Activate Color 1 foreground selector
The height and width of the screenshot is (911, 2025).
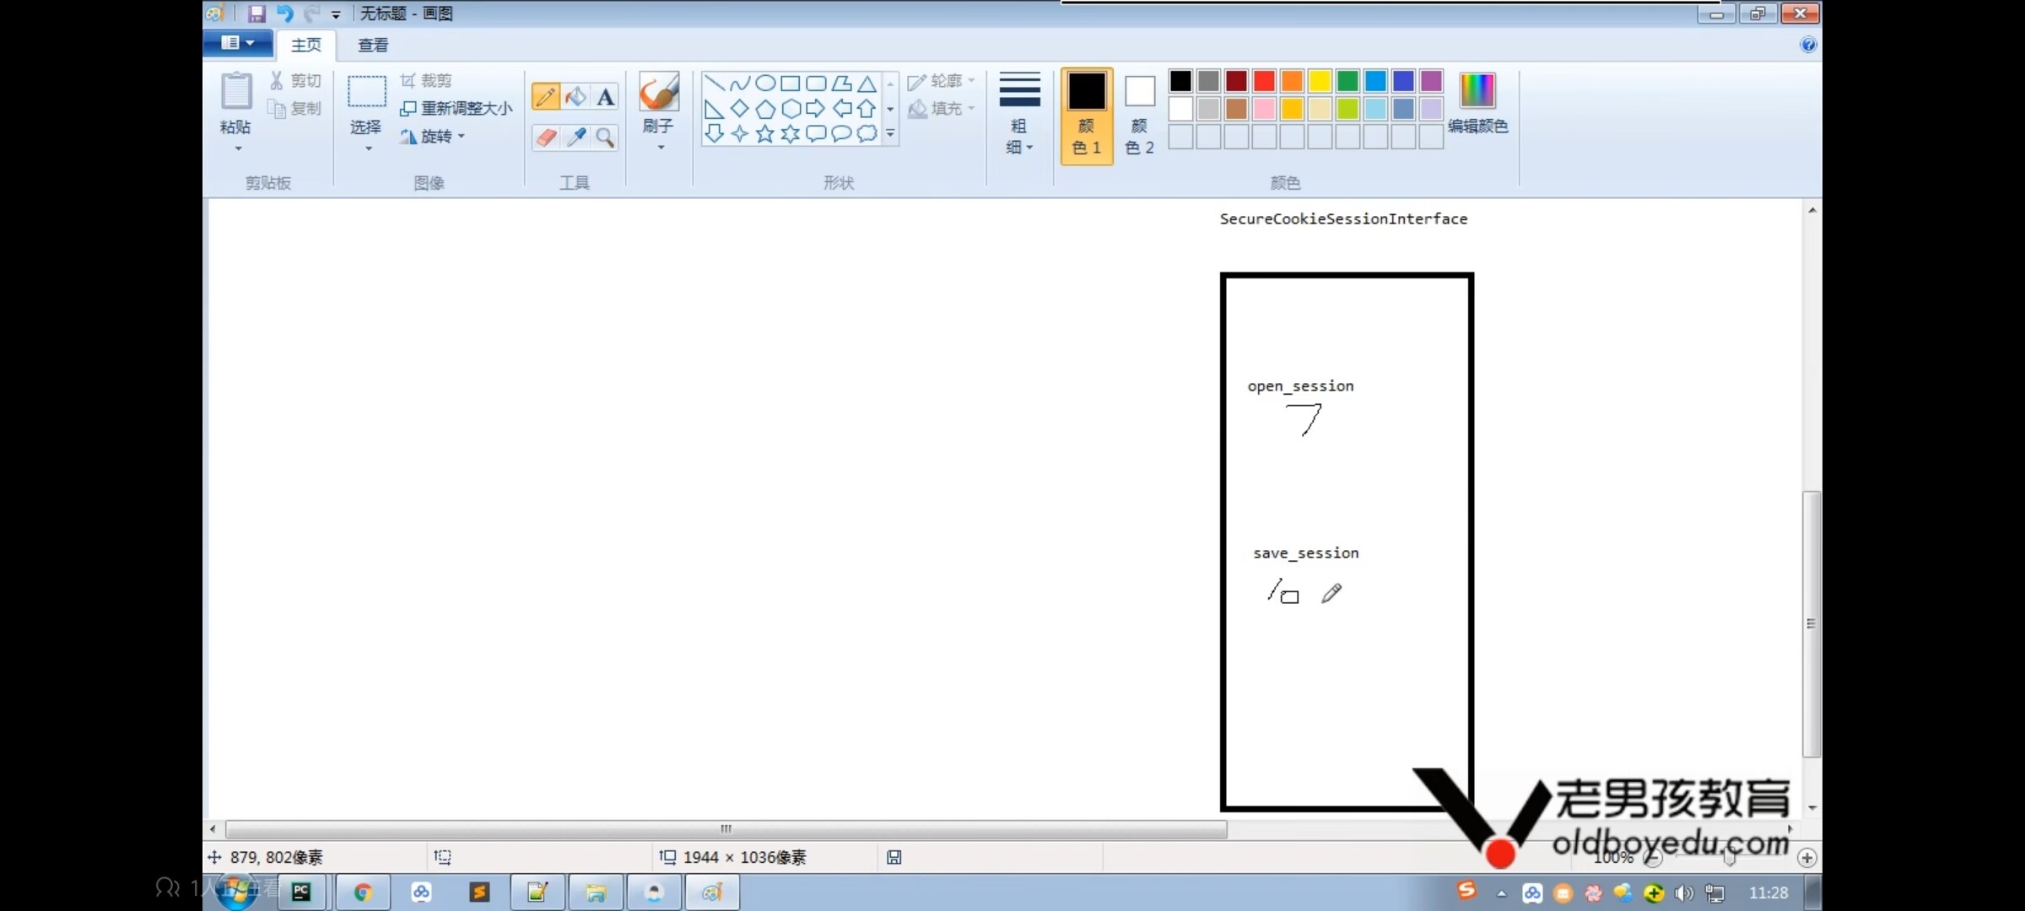pyautogui.click(x=1087, y=116)
